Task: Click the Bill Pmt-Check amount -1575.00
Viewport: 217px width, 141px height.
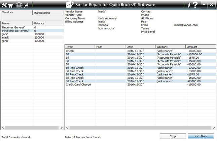Action: [x=193, y=74]
